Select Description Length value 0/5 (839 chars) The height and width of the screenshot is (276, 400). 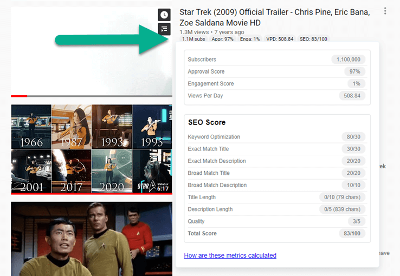pos(342,209)
